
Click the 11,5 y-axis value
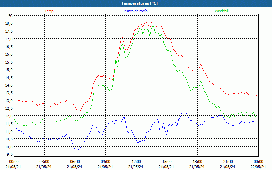[9, 124]
